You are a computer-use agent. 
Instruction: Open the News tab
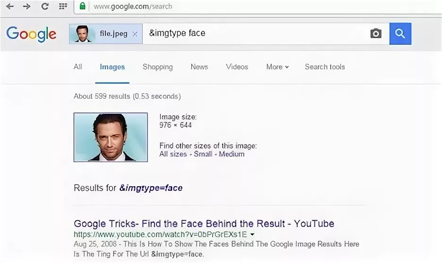coord(199,67)
